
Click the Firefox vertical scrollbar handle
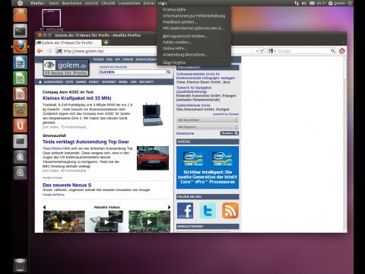344,70
